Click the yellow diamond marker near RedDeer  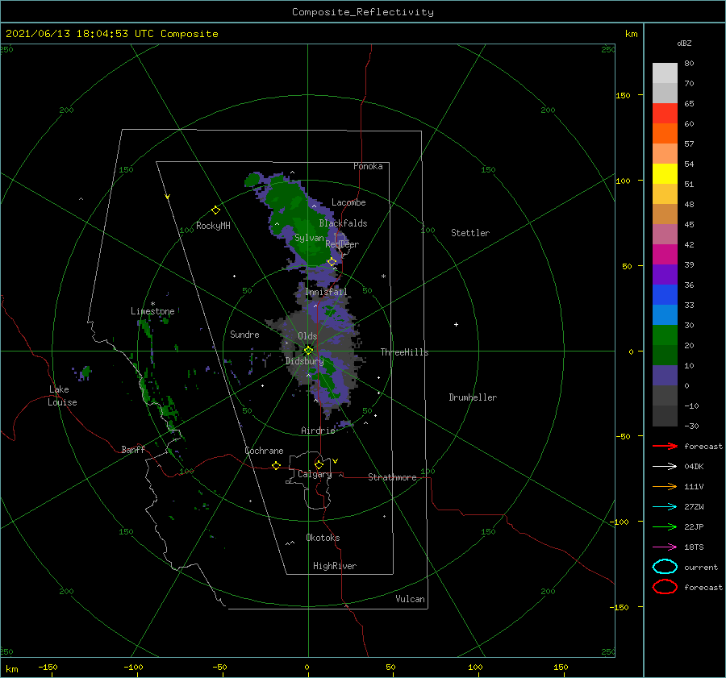click(332, 262)
